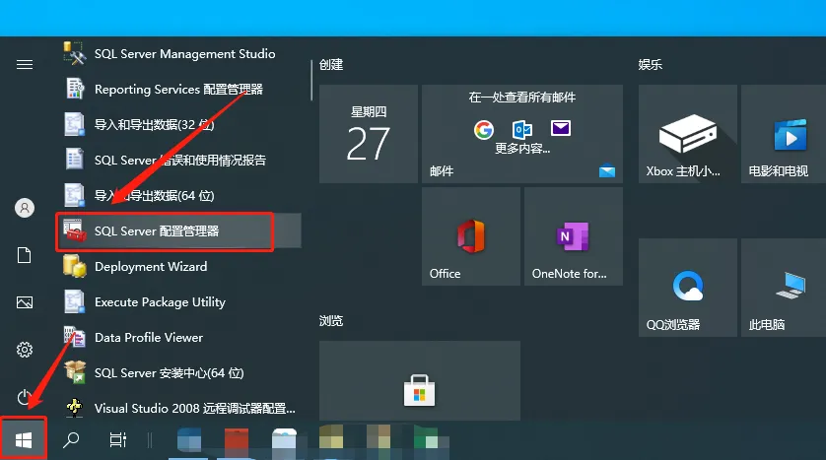The image size is (826, 460).
Task: Click envelope icon in mail tile
Action: (x=561, y=128)
